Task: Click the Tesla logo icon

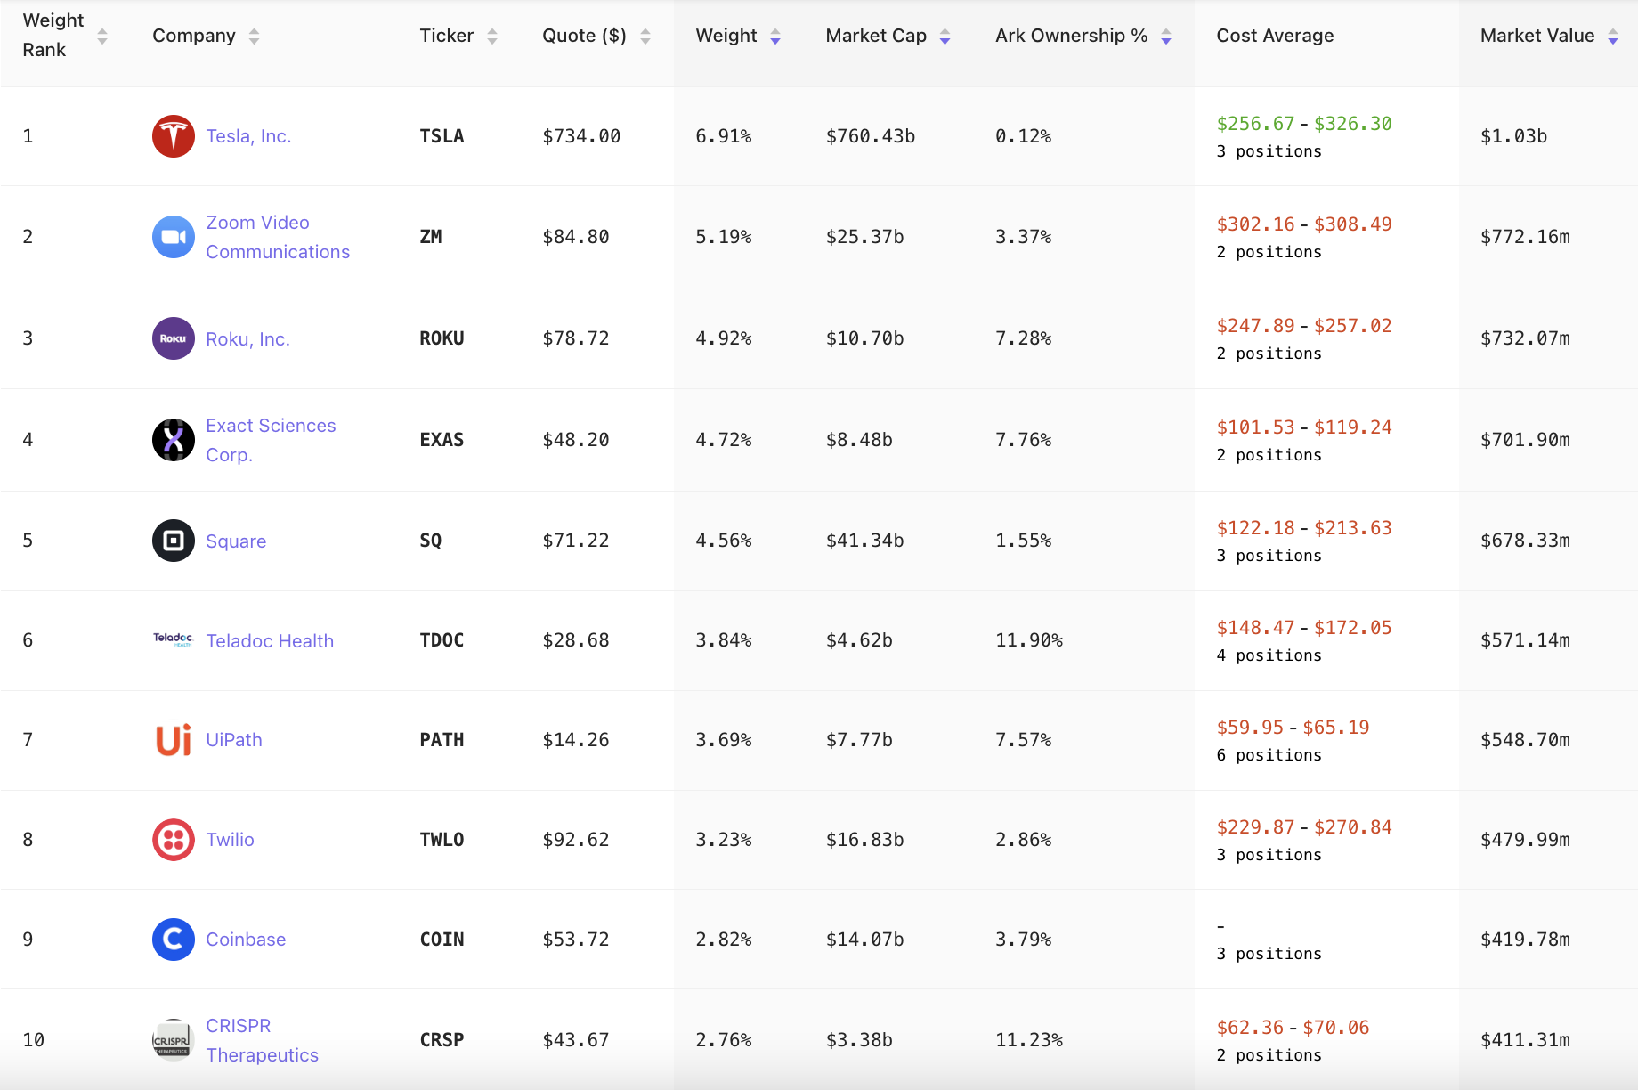Action: (174, 136)
